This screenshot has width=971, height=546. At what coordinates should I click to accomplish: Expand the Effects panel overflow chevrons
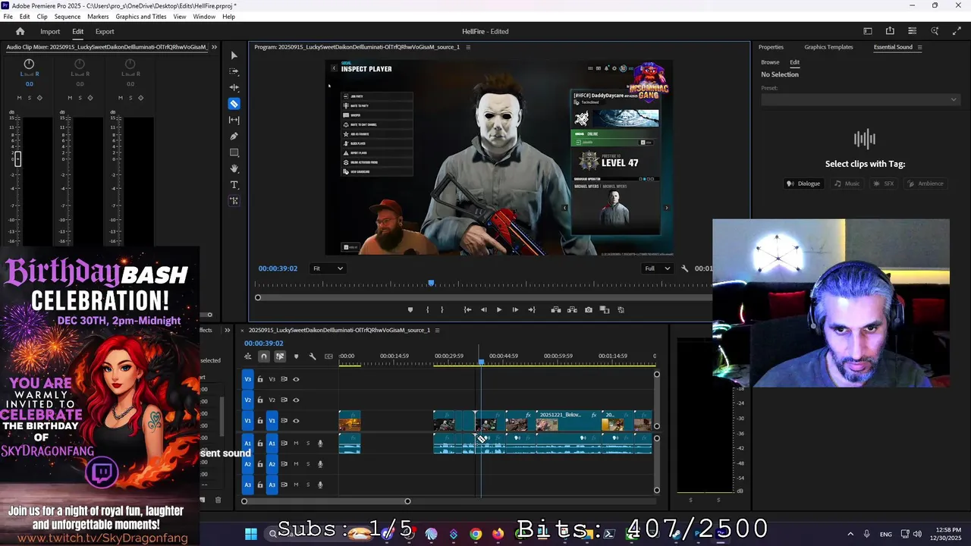[227, 330]
